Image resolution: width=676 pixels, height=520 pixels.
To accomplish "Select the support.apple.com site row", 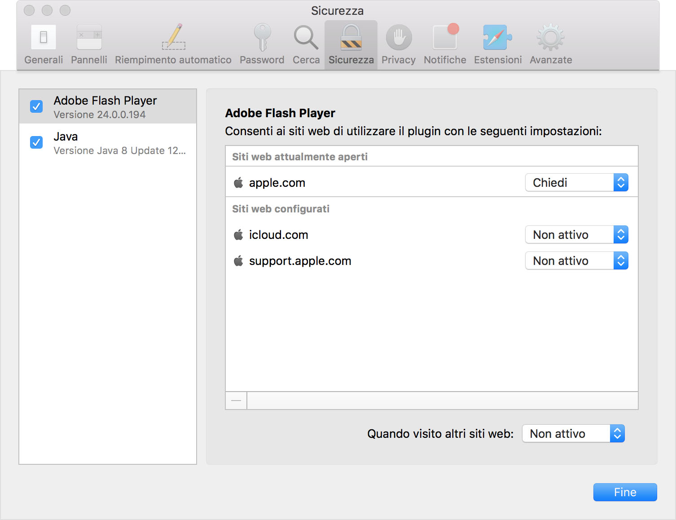I will click(x=432, y=260).
